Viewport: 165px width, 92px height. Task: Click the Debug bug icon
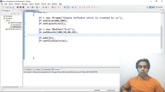click(28, 7)
